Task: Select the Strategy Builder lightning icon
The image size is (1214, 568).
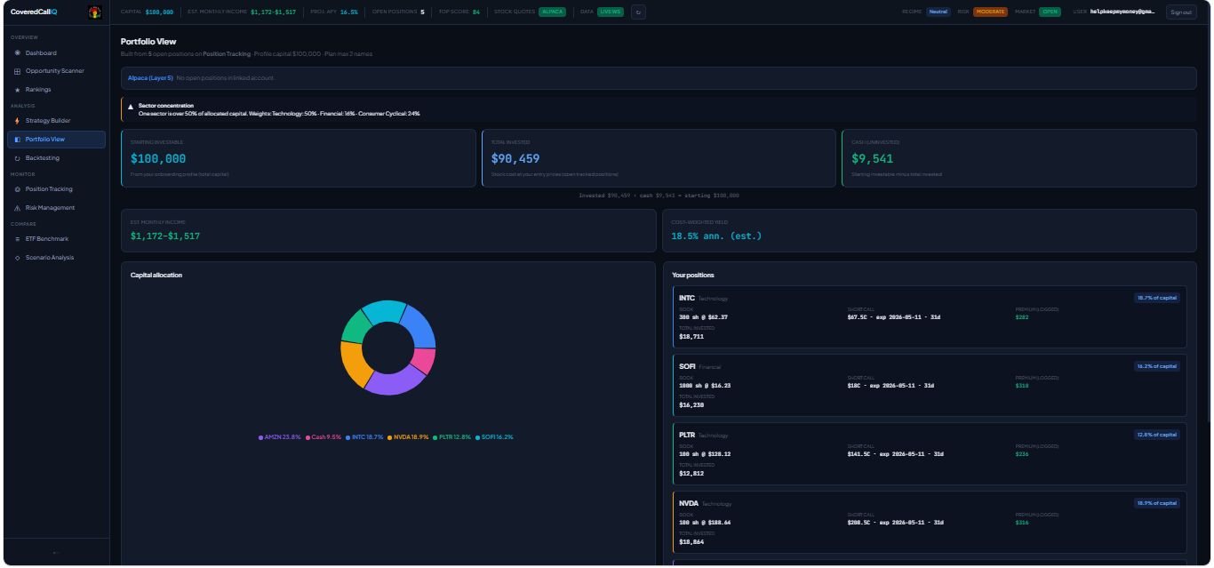Action: coord(17,121)
